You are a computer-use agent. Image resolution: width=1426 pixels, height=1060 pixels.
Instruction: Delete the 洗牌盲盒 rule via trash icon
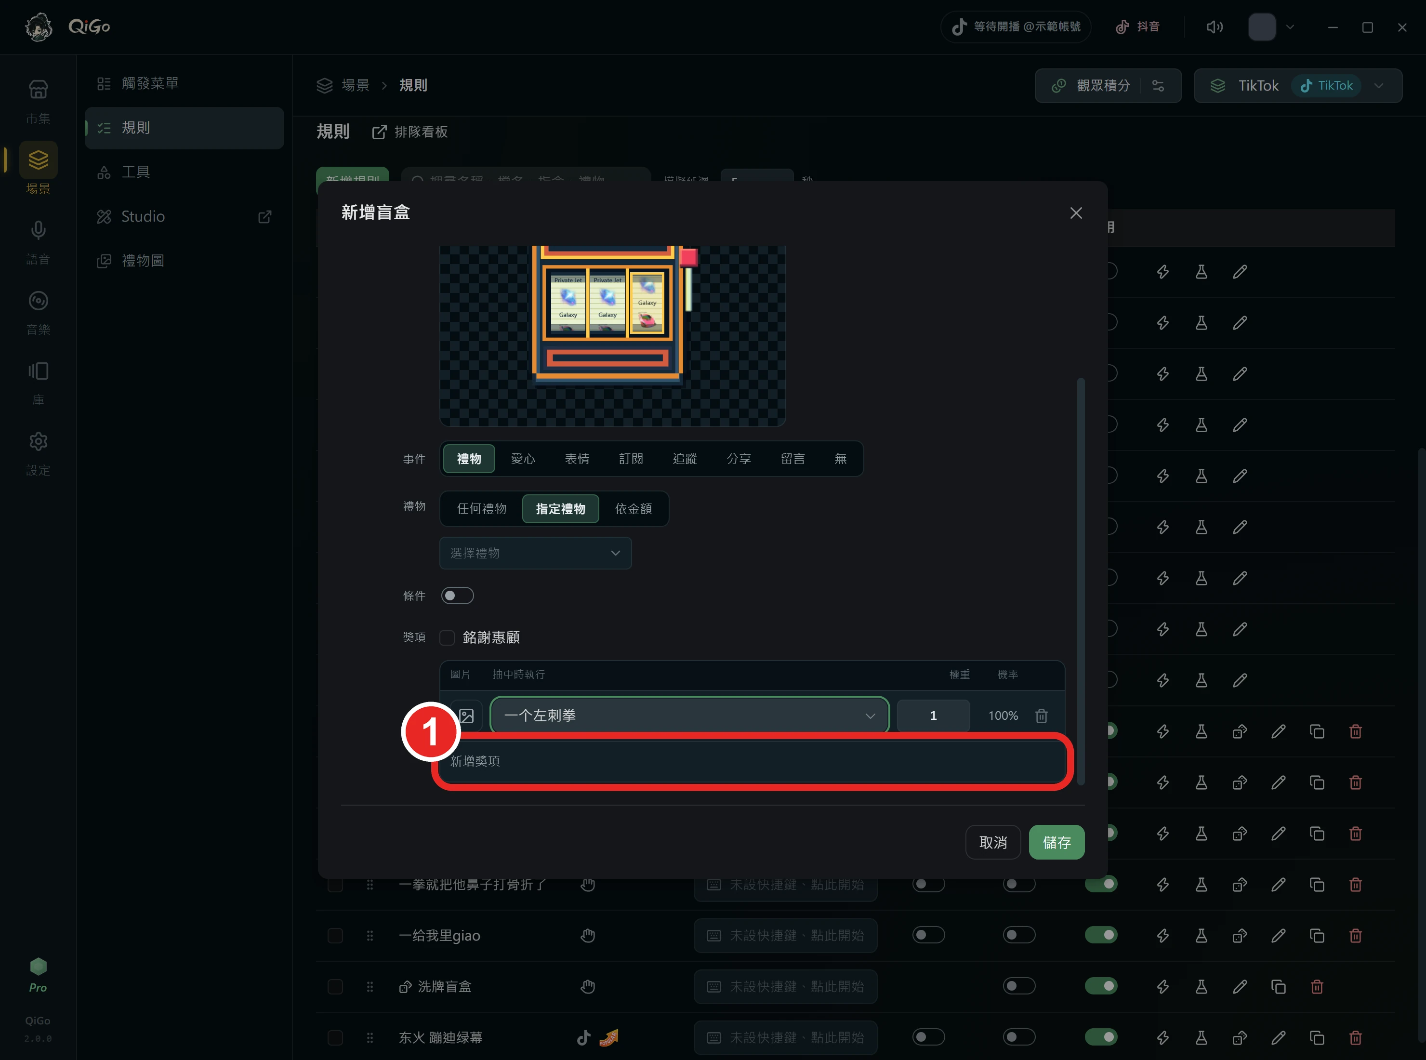pyautogui.click(x=1316, y=986)
